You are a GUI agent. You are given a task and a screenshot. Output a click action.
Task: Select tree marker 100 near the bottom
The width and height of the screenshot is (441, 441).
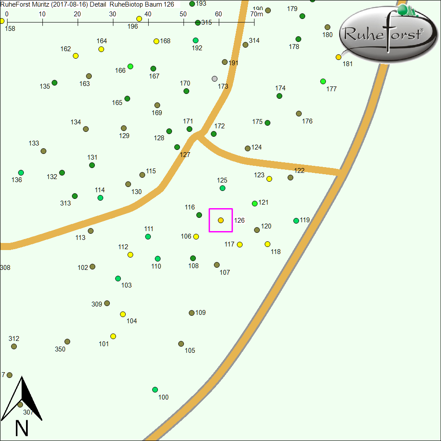pos(155,389)
